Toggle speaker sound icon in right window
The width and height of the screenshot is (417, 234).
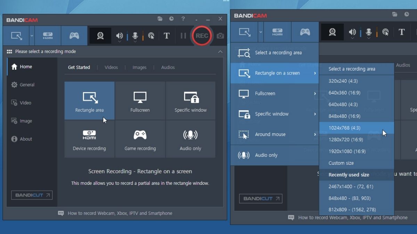pos(352,32)
